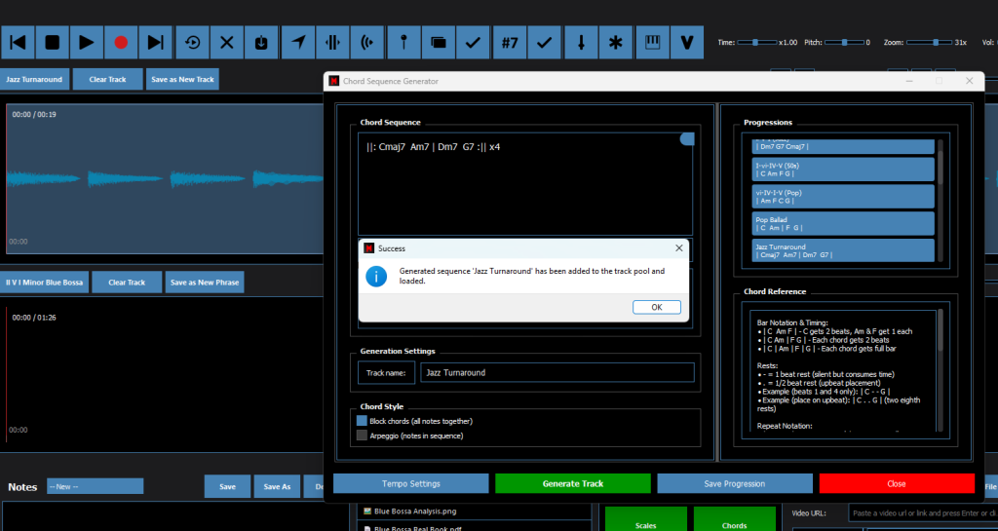This screenshot has height=531, width=998.
Task: Click the Track name input field
Action: pyautogui.click(x=557, y=372)
